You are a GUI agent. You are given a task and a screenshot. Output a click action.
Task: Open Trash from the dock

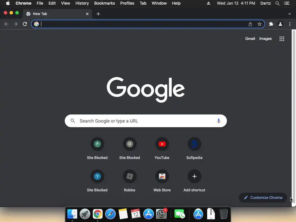pos(224,214)
